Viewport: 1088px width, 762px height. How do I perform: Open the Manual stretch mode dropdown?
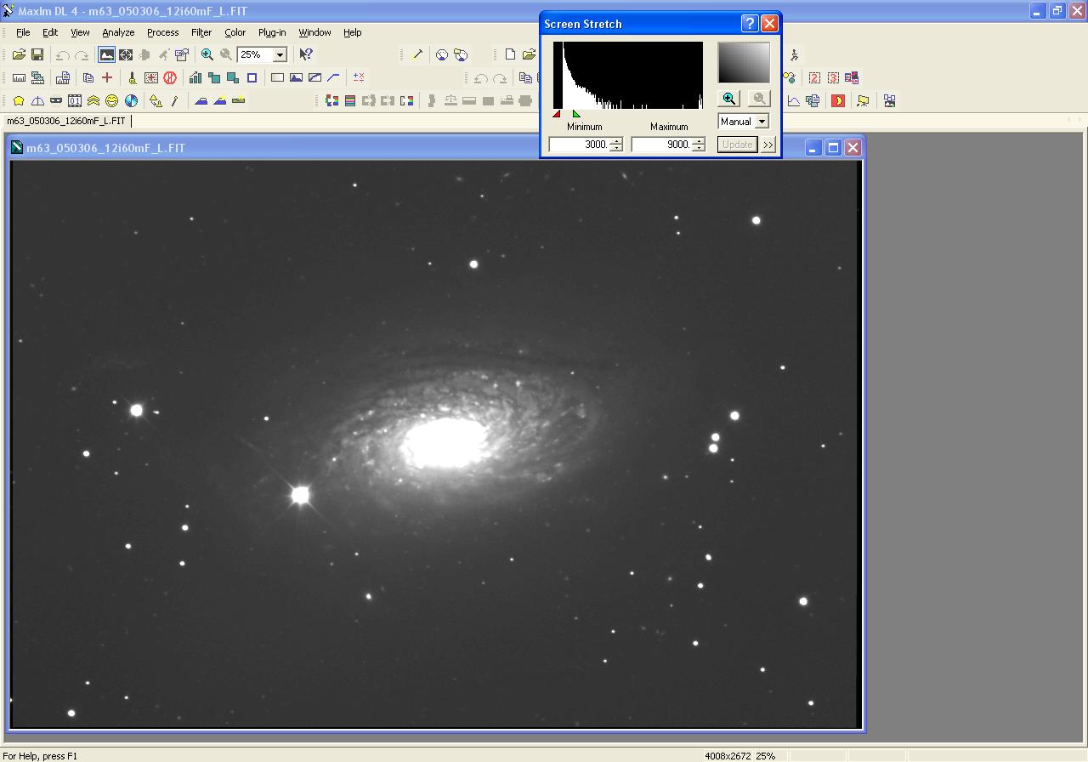click(762, 122)
